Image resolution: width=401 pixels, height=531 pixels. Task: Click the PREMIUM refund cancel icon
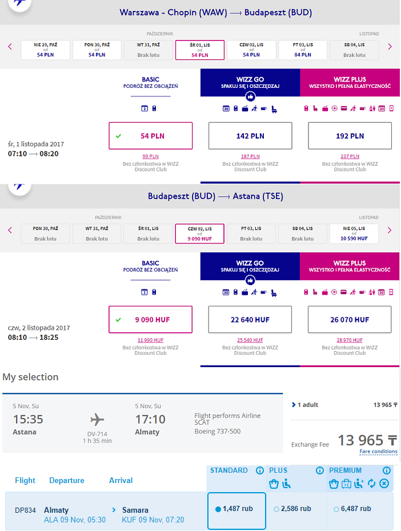(384, 484)
